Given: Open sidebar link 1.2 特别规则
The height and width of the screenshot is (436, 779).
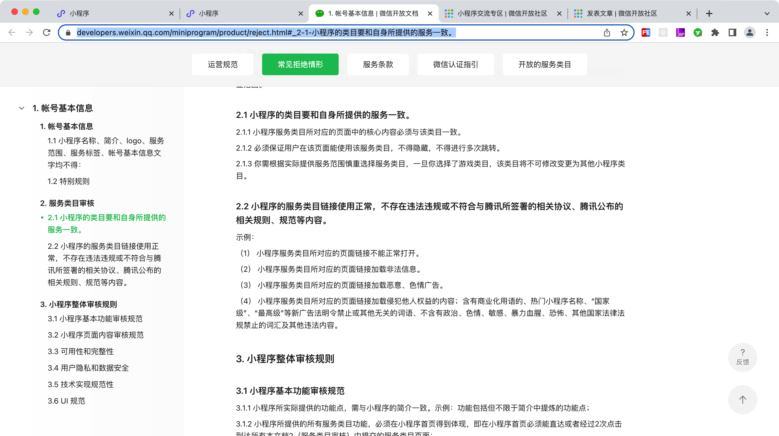Looking at the screenshot, I should [x=68, y=181].
